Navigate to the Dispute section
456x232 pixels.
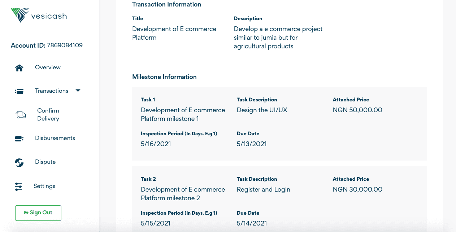[45, 162]
